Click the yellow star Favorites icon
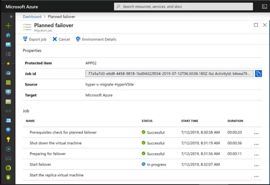Image resolution: width=270 pixels, height=185 pixels. pos(8,63)
